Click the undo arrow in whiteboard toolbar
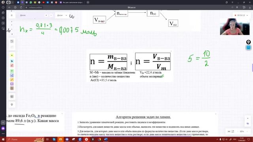 (12, 41)
